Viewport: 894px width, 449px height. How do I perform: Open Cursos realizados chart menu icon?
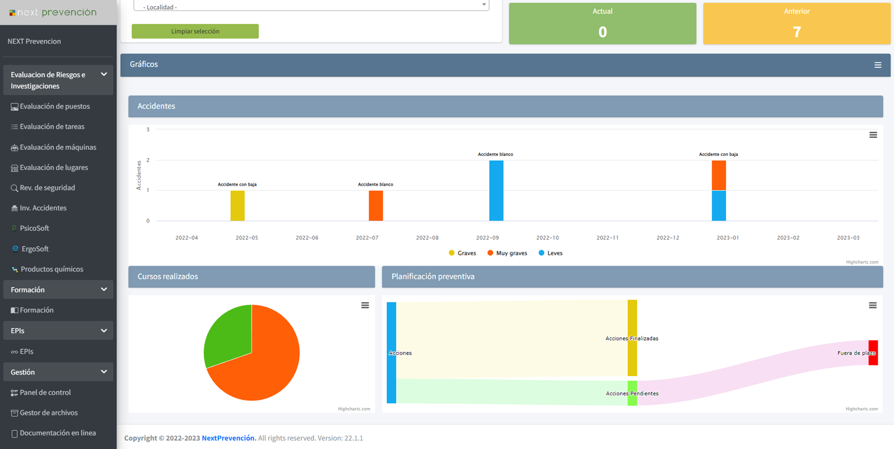click(365, 305)
